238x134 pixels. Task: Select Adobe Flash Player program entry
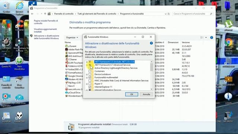point(74,50)
